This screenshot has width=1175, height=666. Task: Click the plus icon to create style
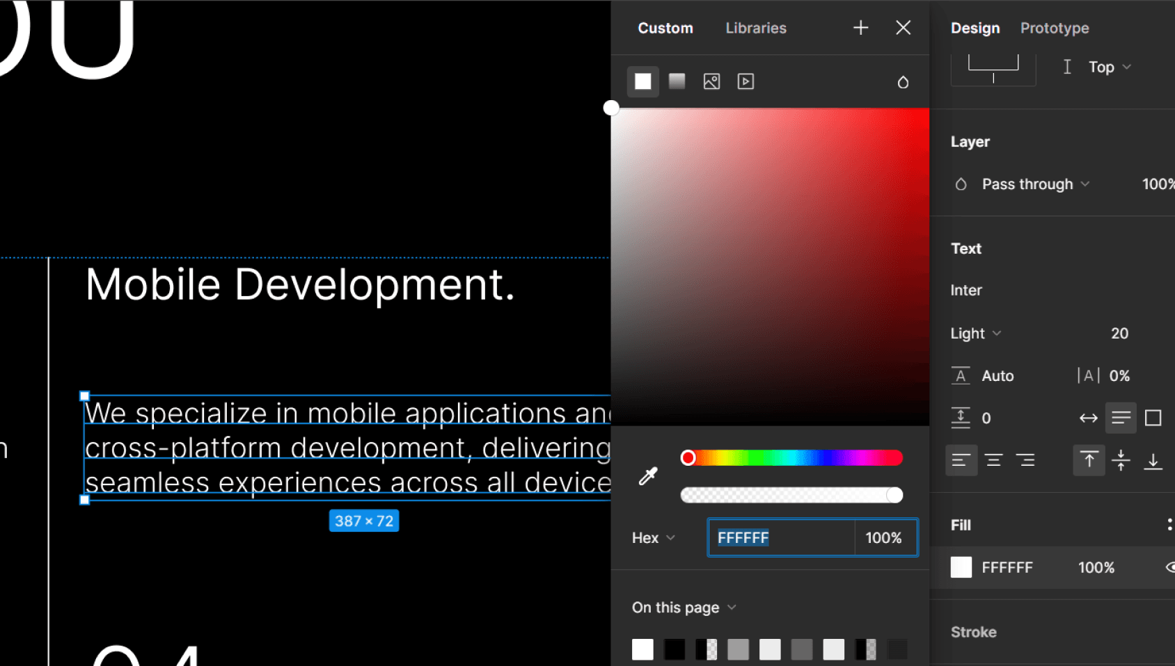(860, 28)
